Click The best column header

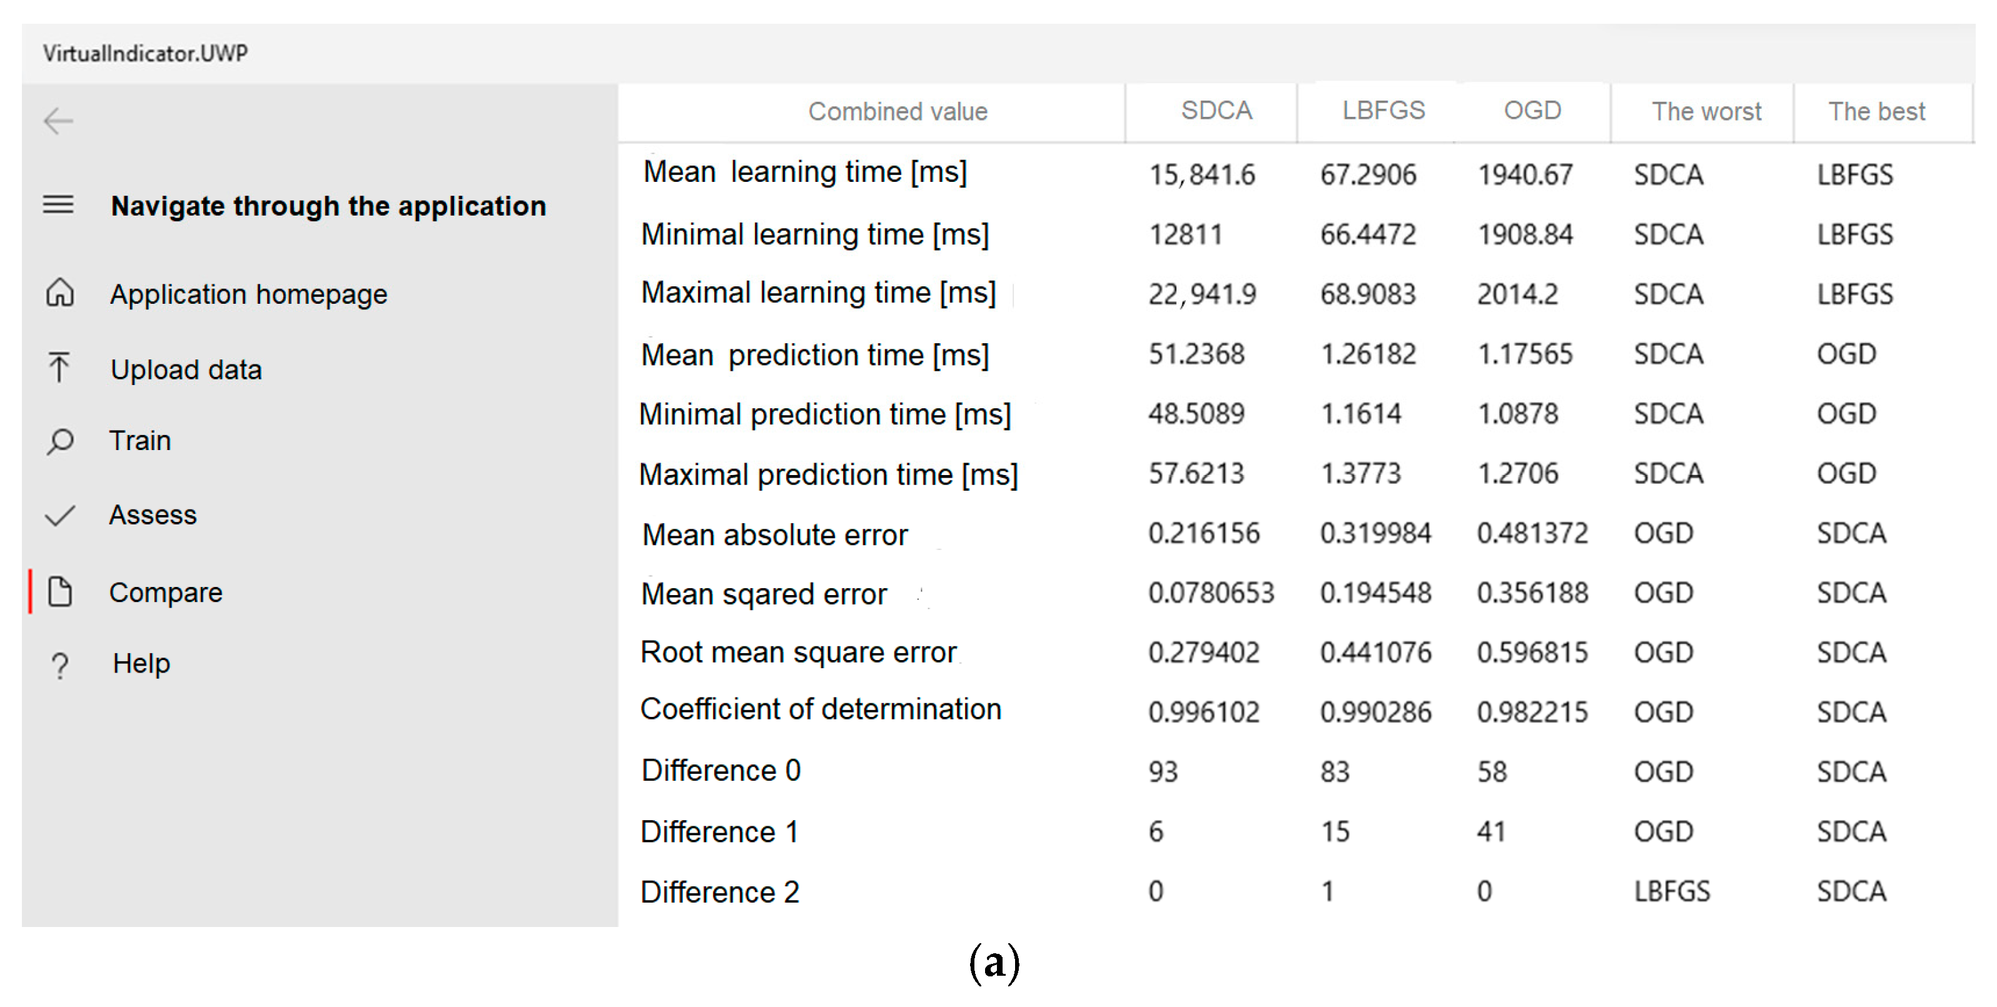(x=1877, y=111)
